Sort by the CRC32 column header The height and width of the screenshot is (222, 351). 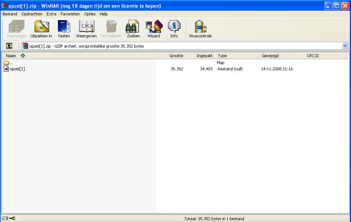click(308, 56)
